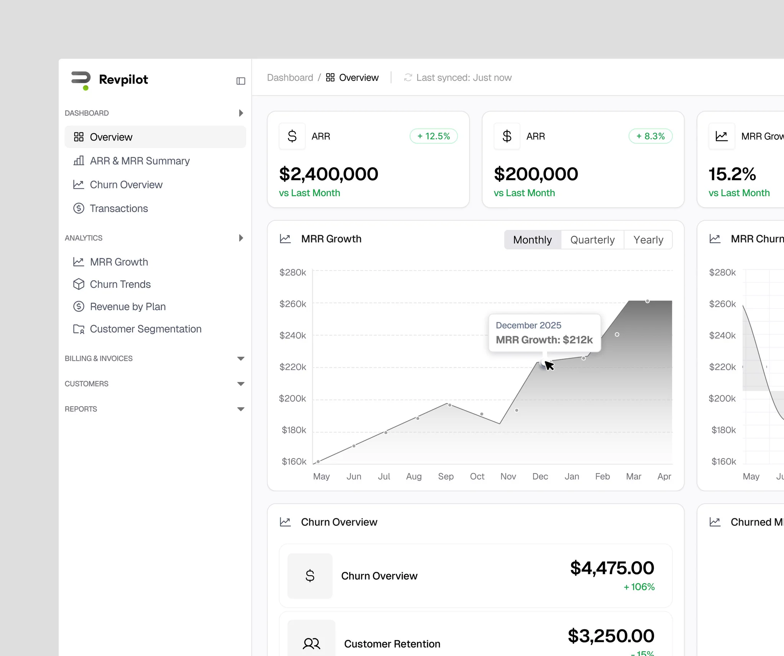Click the 15.2% MRR growth value

tap(732, 174)
